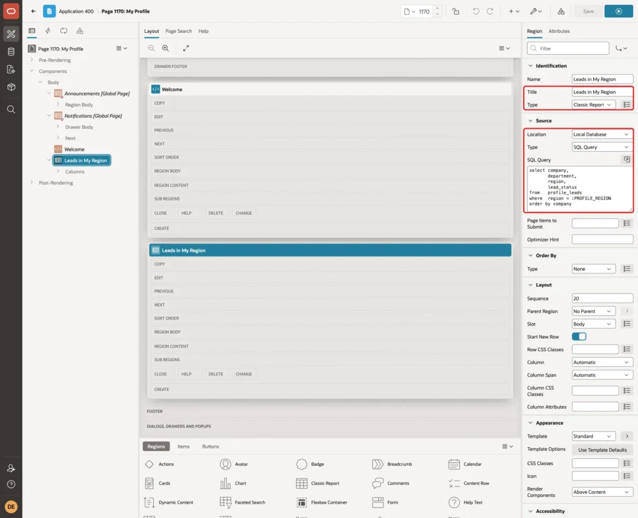Open the region Type Classic Report dropdown
The image size is (638, 518).
[x=593, y=105]
